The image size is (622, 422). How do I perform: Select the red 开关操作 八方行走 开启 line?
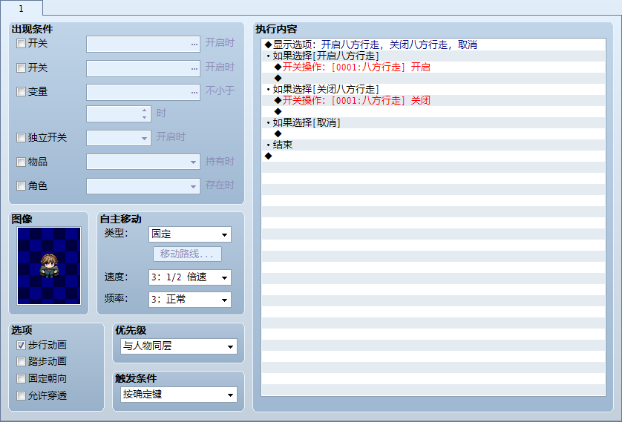tap(433, 67)
